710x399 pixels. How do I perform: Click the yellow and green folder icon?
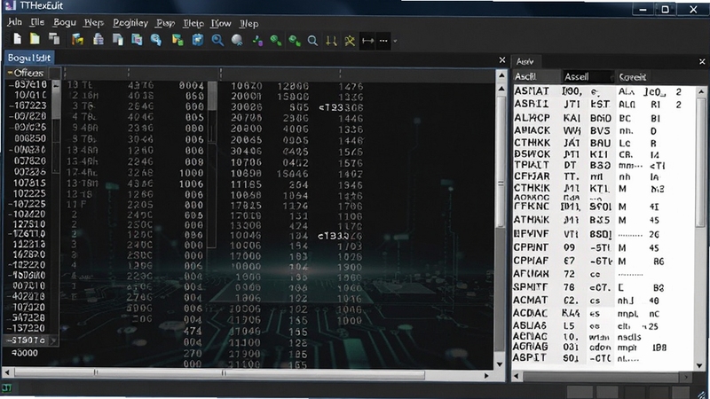(177, 40)
